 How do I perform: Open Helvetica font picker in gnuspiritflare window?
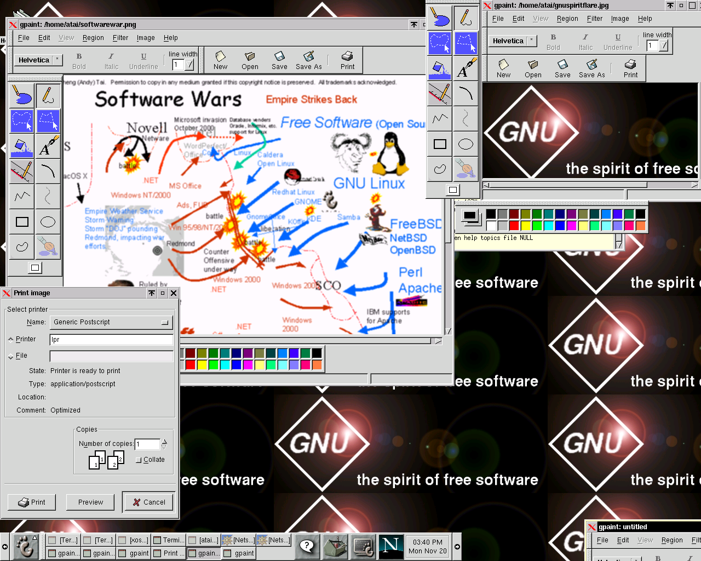tap(513, 41)
